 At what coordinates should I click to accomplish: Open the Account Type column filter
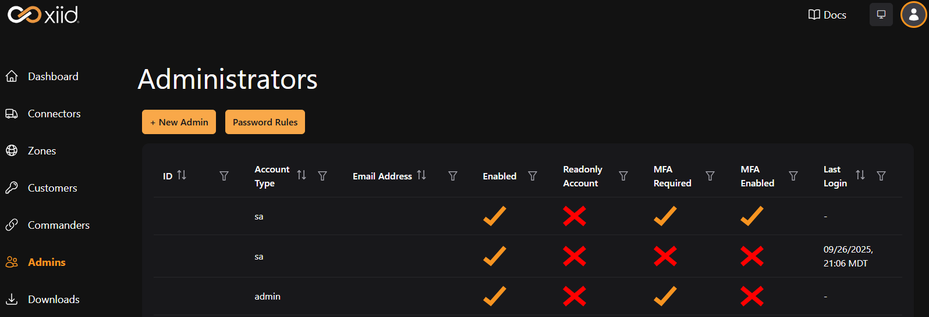[322, 176]
